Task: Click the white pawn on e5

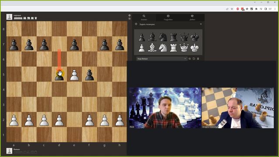Action: tap(75, 75)
